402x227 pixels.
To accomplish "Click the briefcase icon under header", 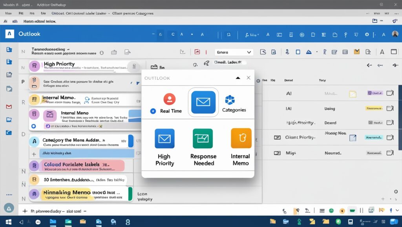I will 114,53.
